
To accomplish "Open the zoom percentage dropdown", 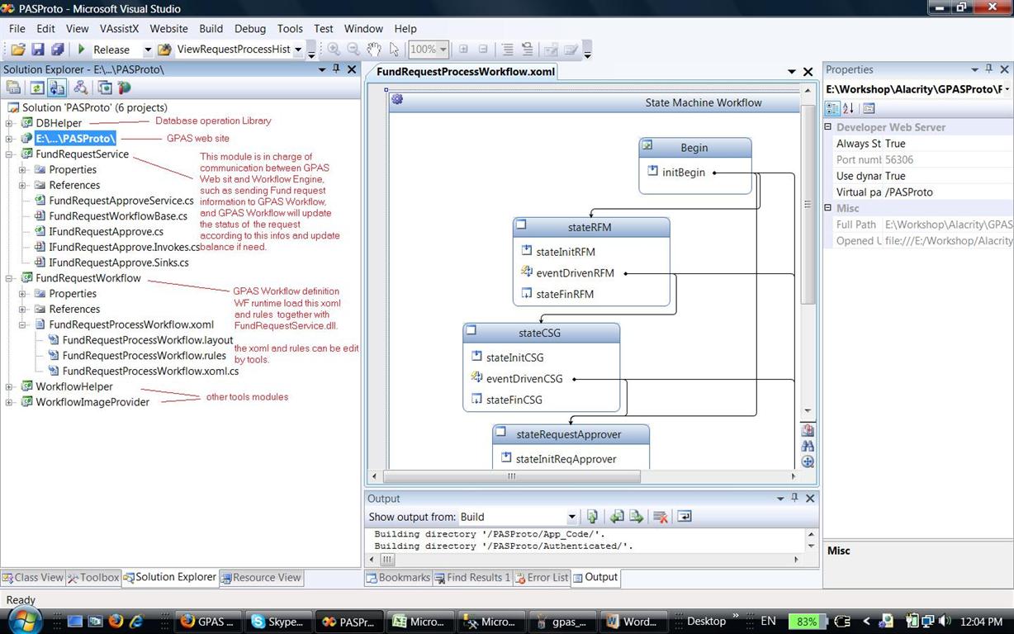I will [x=443, y=50].
